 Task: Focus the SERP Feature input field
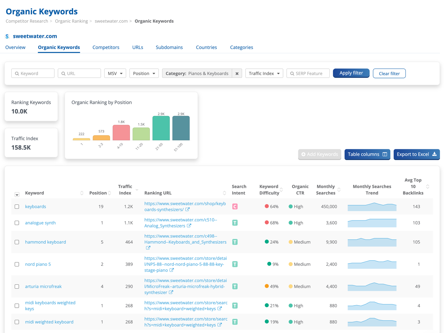pos(308,73)
